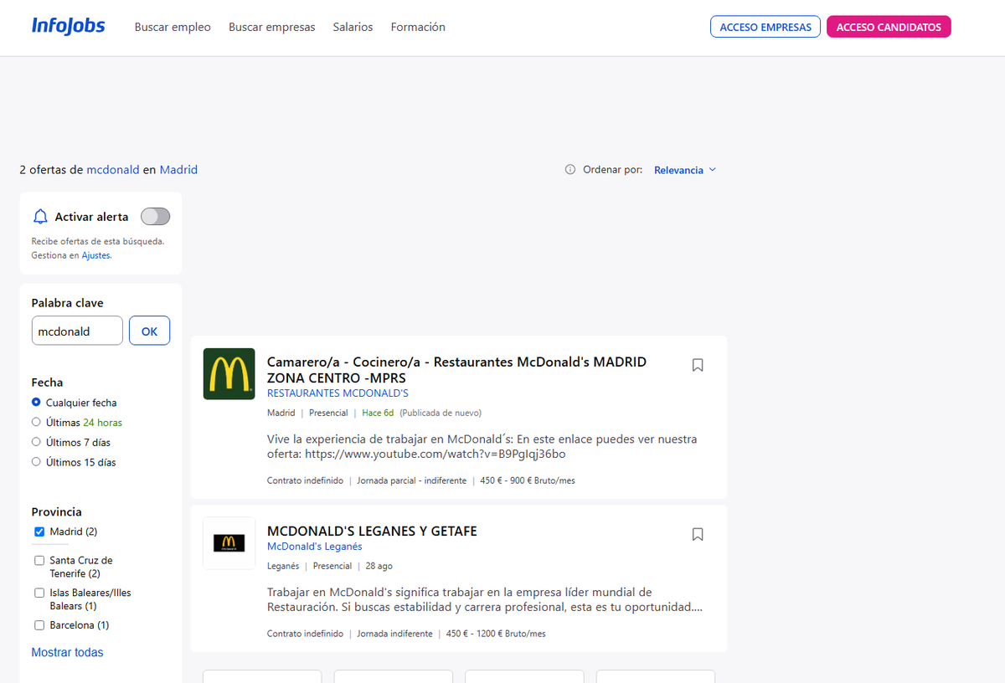
Task: Select the Cualquier fecha radio option
Action: 36,403
